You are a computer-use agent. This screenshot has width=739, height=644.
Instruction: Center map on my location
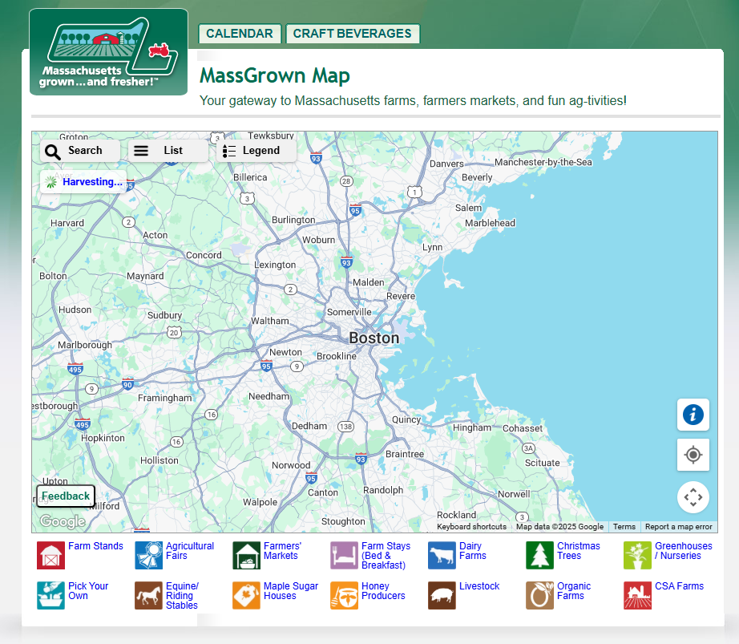(x=693, y=455)
